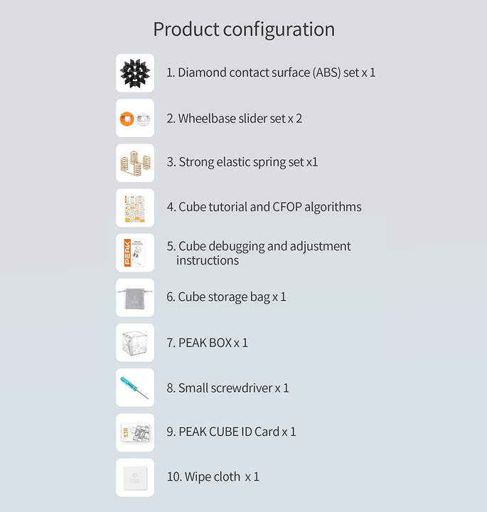Click the black diamond contact surface icon
The width and height of the screenshot is (487, 512).
pyautogui.click(x=135, y=73)
